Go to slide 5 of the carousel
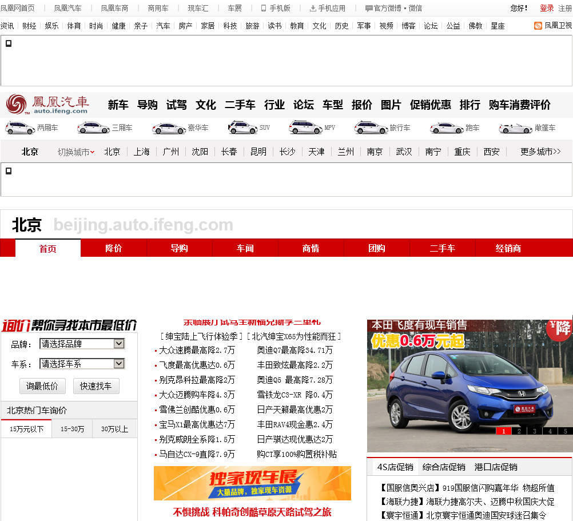This screenshot has width=573, height=521. [566, 431]
